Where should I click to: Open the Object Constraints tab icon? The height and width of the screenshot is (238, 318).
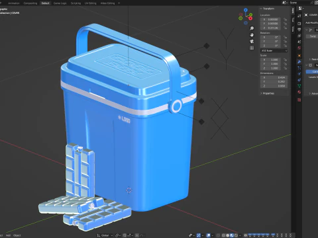299,80
